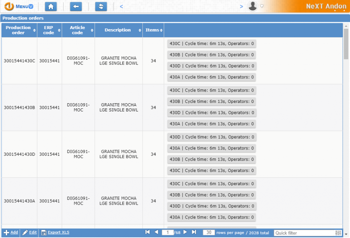Open the user account dropdown arrow
This screenshot has width=350, height=238.
coord(261,5)
